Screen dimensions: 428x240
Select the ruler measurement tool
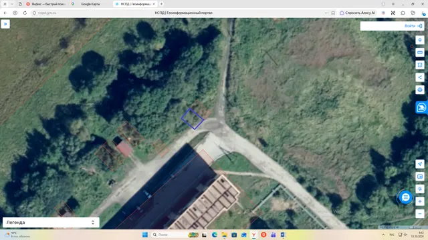coord(420,53)
